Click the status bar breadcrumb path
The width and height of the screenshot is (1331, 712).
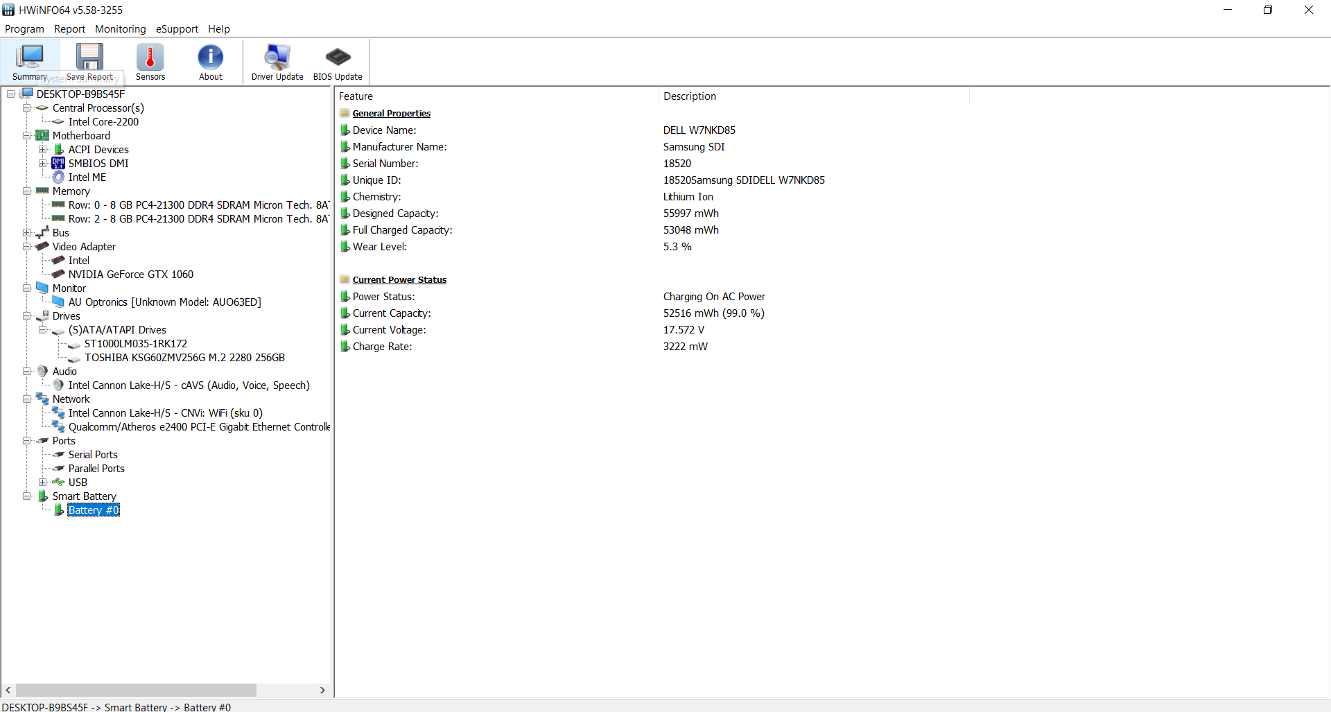point(116,706)
